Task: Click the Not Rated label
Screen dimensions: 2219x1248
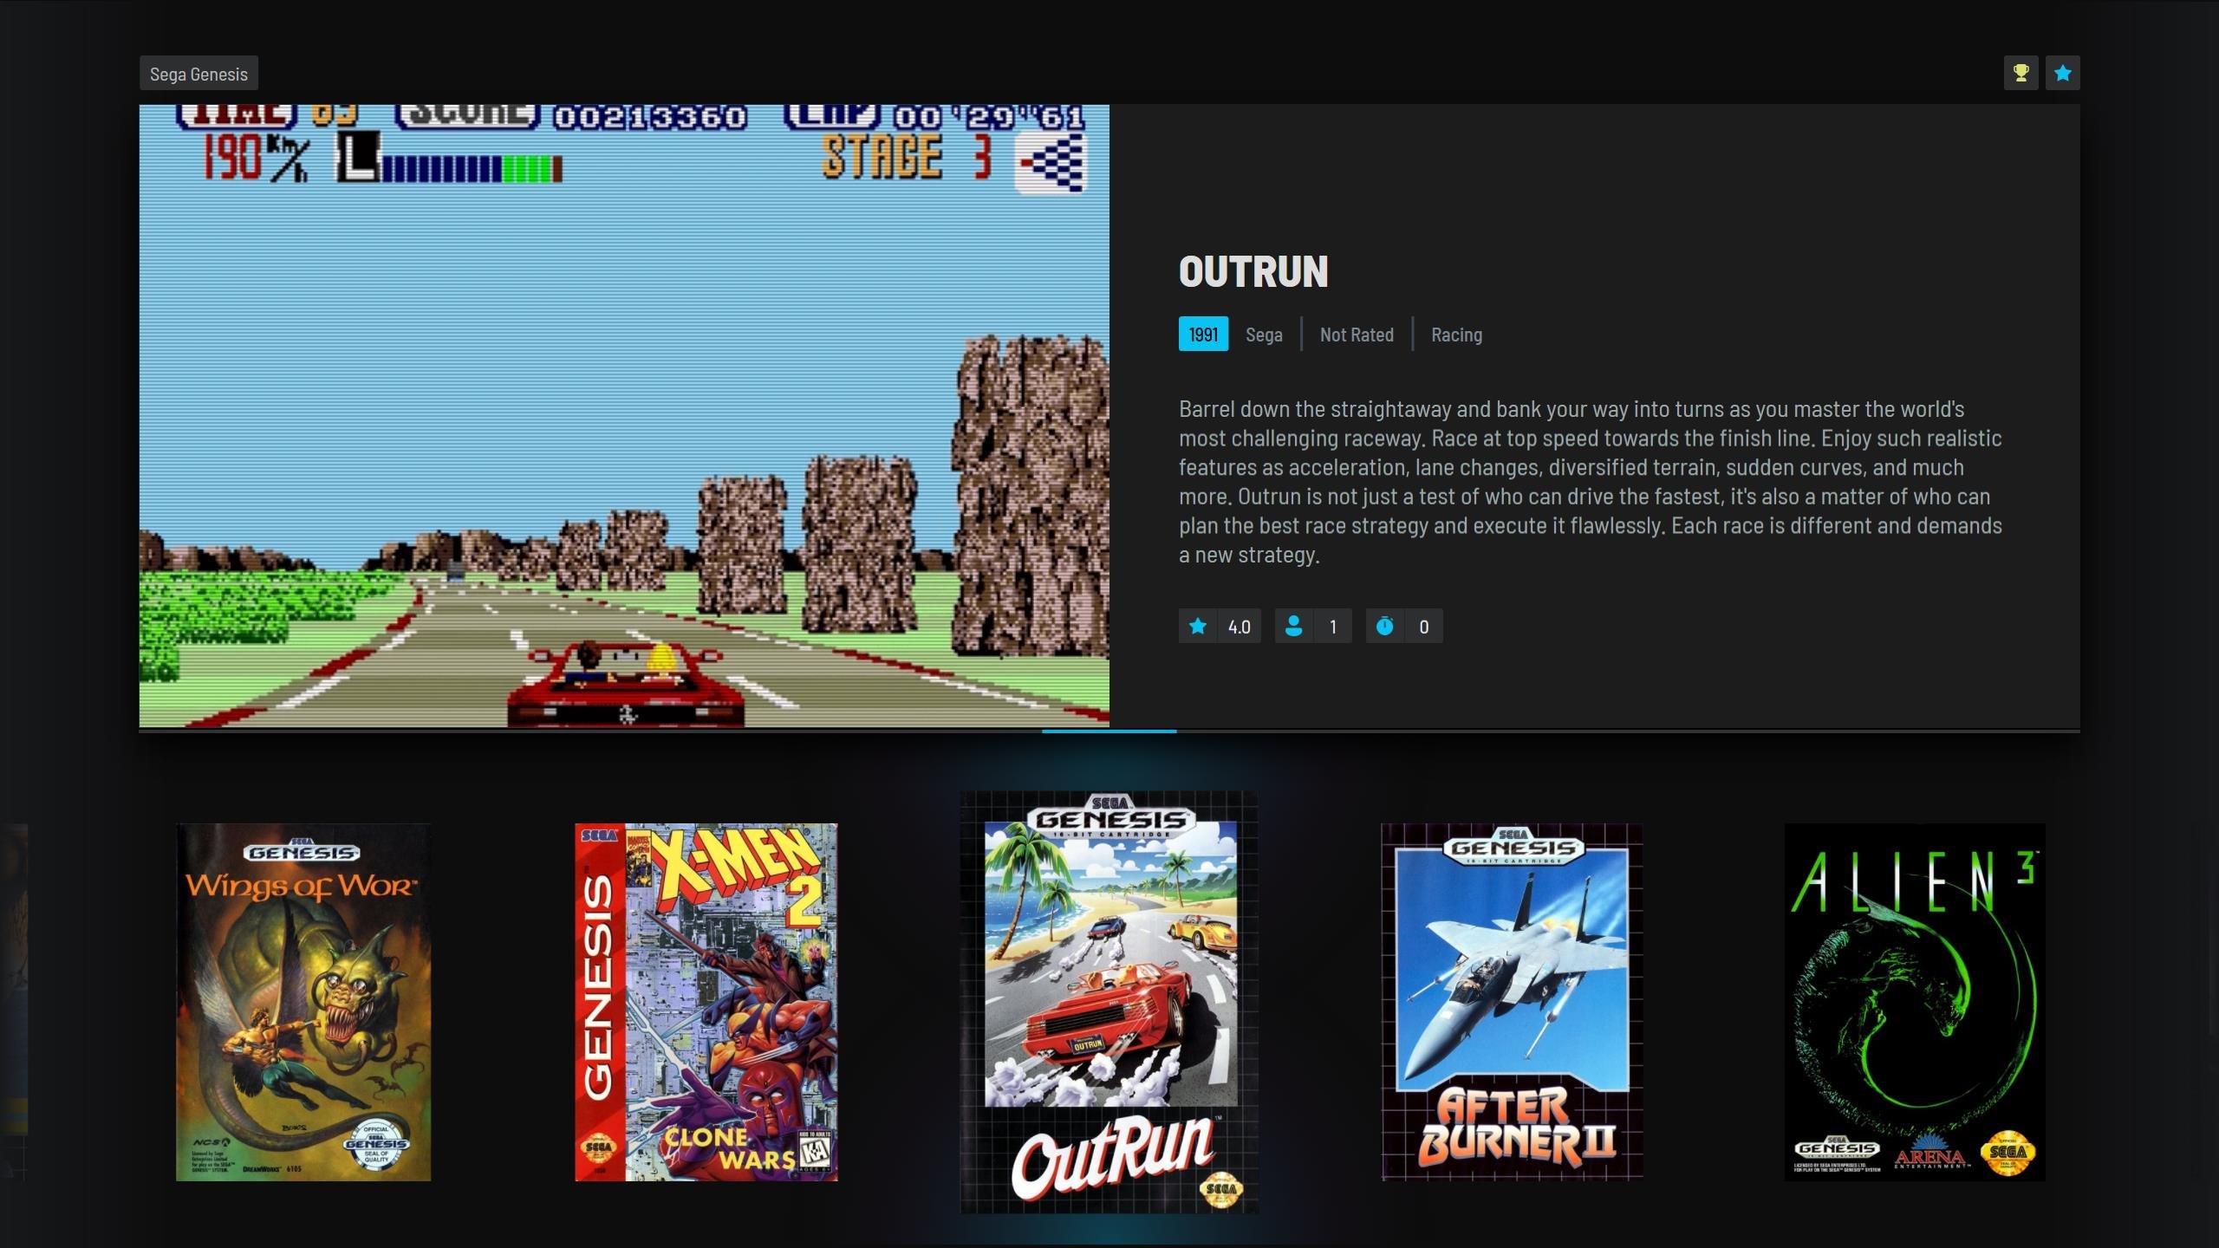Action: tap(1357, 335)
